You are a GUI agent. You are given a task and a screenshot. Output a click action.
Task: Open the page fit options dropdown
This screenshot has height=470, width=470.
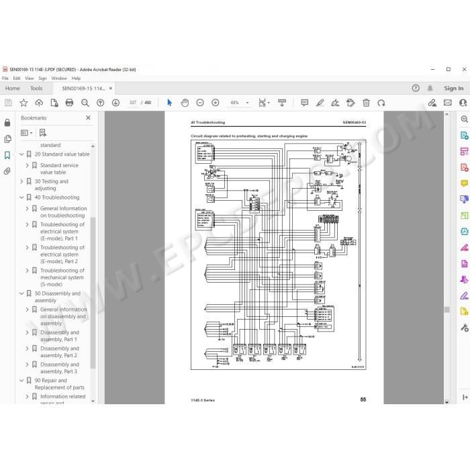click(x=264, y=103)
